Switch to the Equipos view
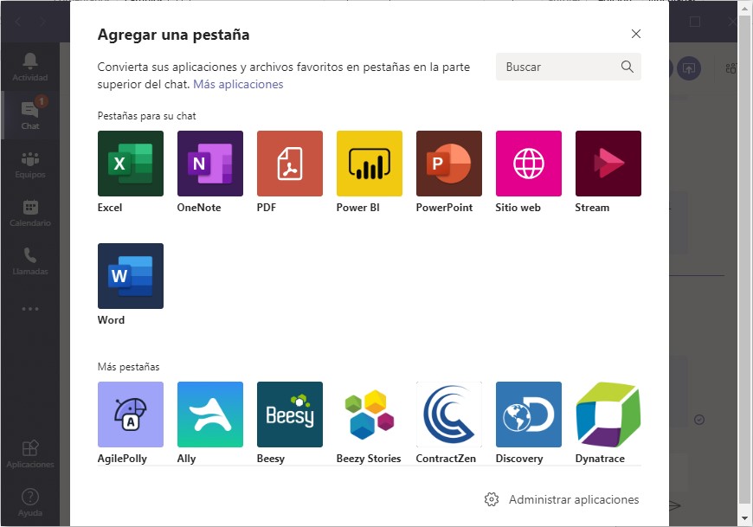Screen dimensions: 753x527 click(30, 163)
